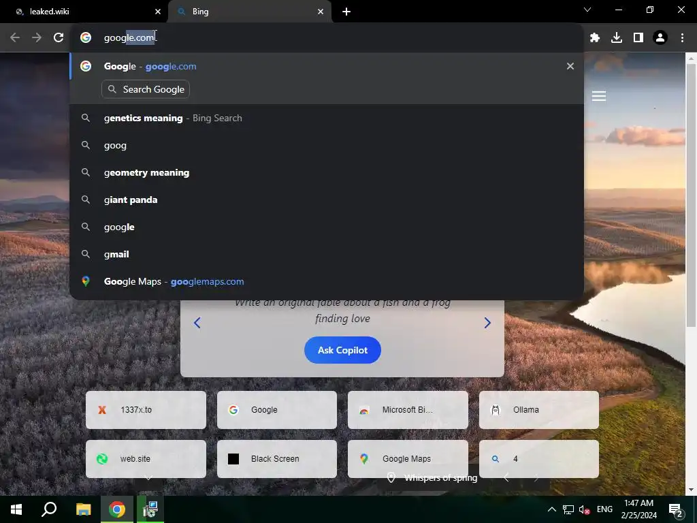Open Chrome's three-dot menu
The width and height of the screenshot is (697, 523).
point(682,38)
